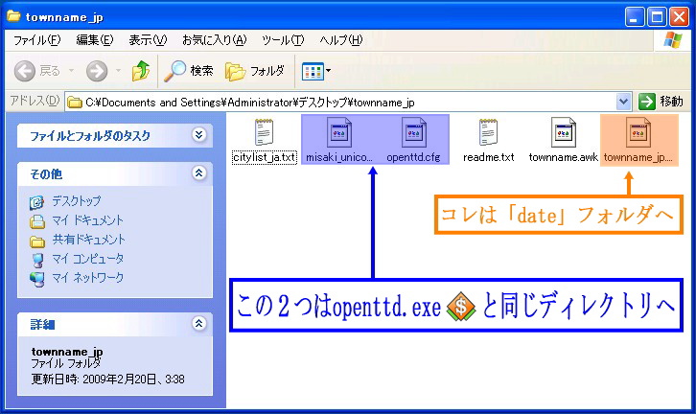Select the openttd.cfg file icon

point(414,132)
